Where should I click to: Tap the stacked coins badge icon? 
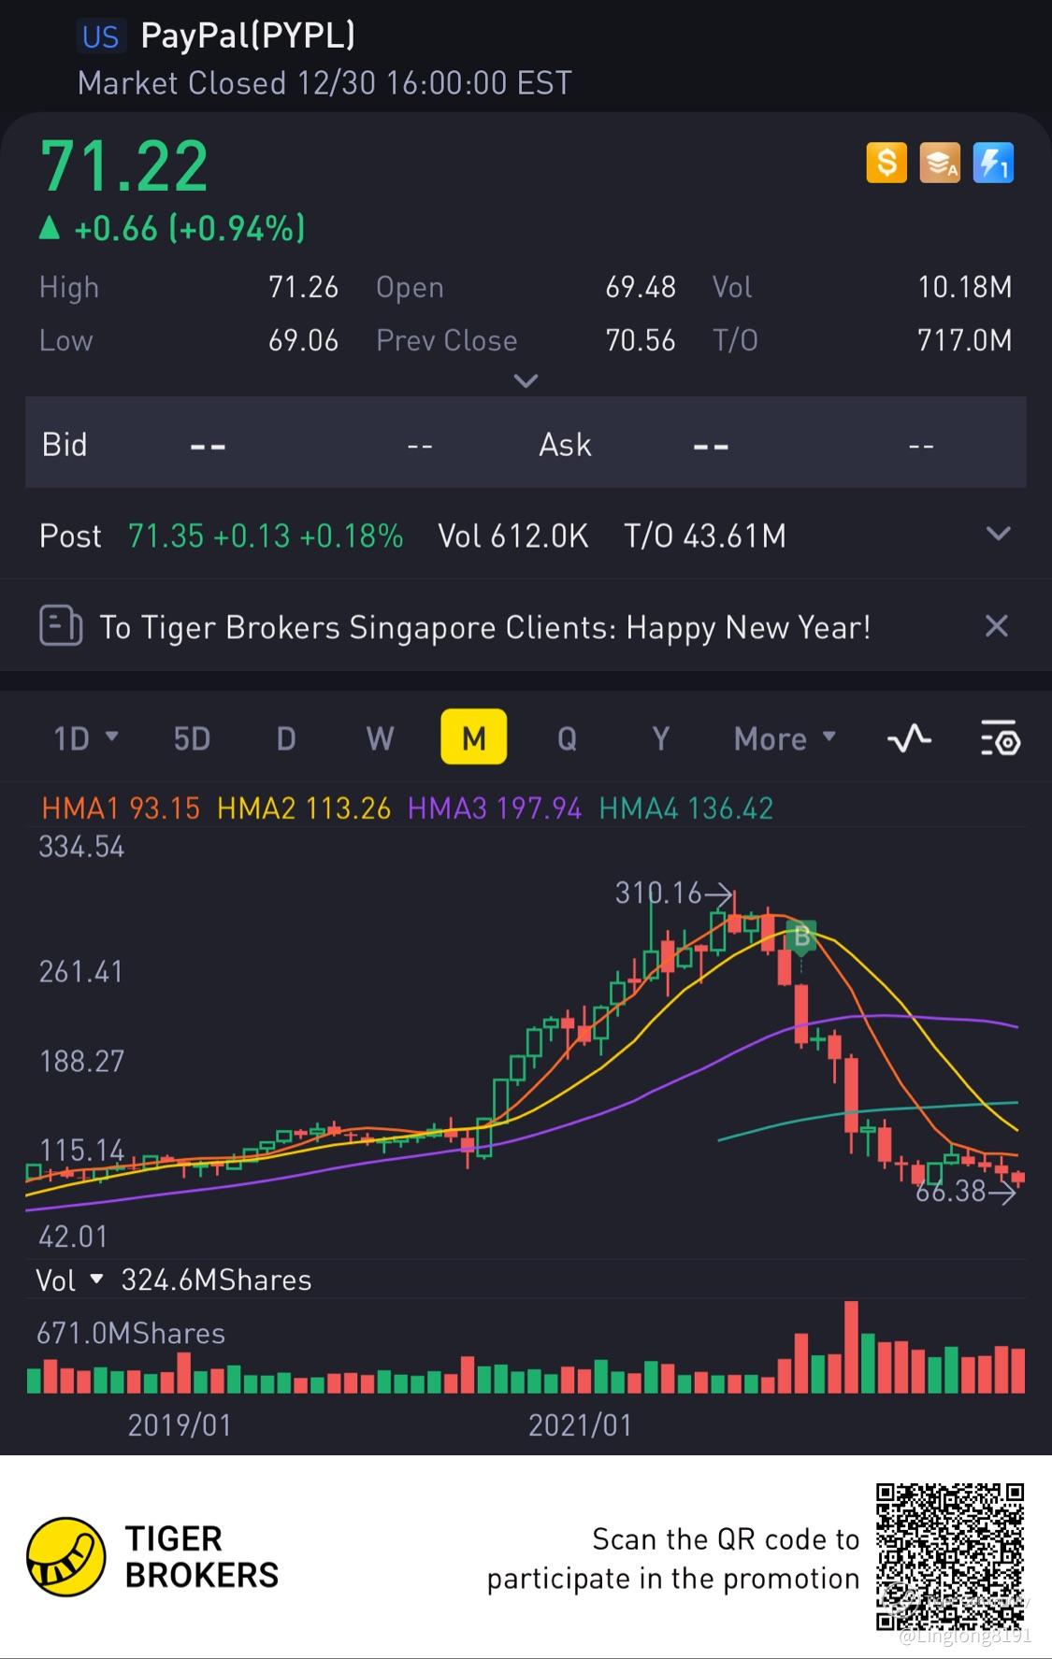(x=940, y=164)
